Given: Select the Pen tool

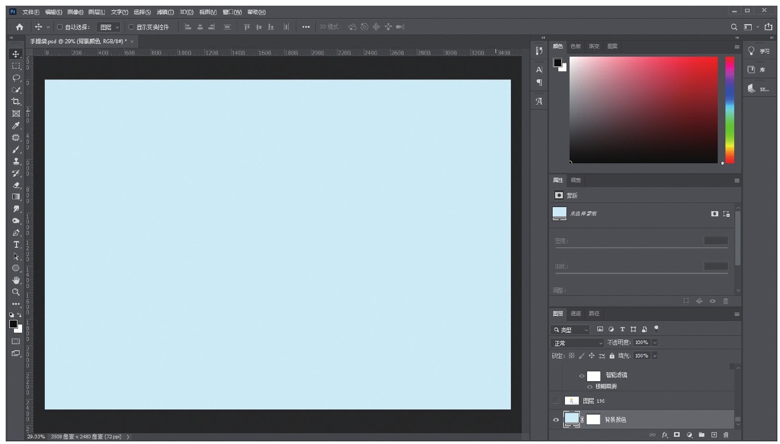Looking at the screenshot, I should (x=16, y=232).
